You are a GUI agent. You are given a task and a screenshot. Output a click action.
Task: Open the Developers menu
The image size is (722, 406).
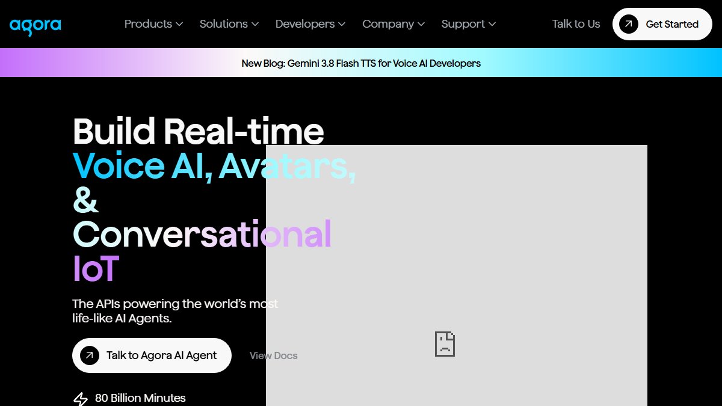click(x=310, y=24)
